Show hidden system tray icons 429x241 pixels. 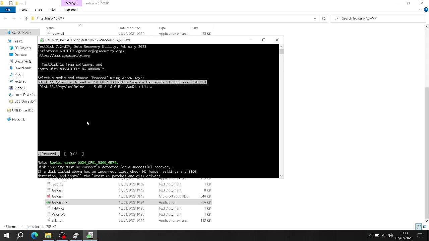[370, 236]
